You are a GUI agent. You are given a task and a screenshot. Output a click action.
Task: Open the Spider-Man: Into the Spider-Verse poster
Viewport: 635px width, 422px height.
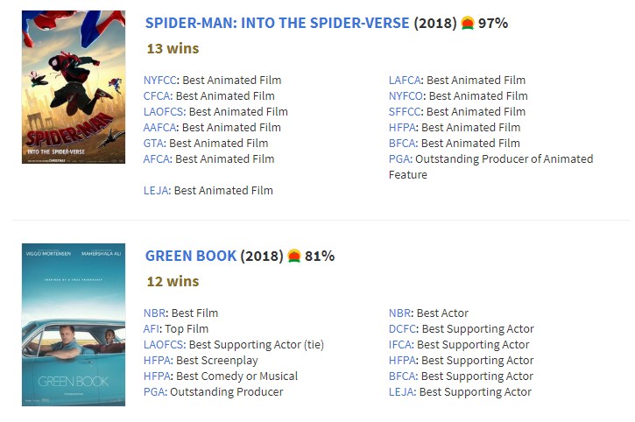point(73,87)
